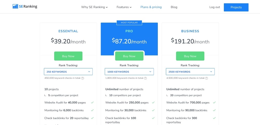Go to Plans & pricing page
The height and width of the screenshot is (125, 260).
pos(151,7)
